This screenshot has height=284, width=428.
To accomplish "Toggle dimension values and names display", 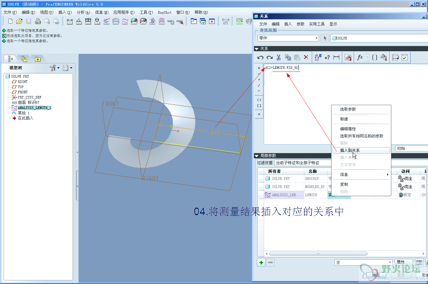I will coord(318,57).
